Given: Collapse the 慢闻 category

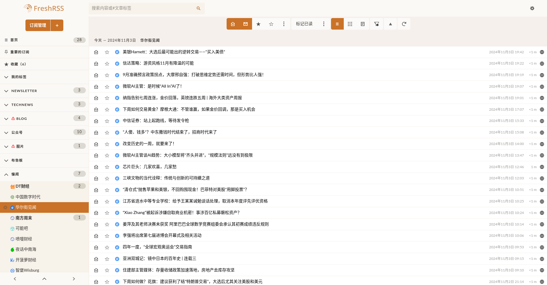Looking at the screenshot, I should pyautogui.click(x=6, y=174).
